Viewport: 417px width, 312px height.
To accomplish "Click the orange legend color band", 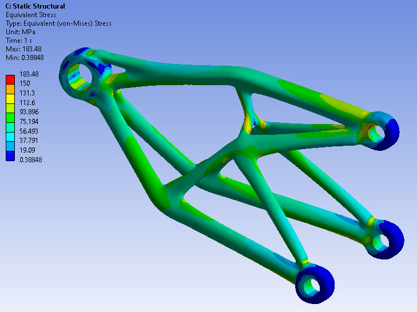I will (x=10, y=89).
